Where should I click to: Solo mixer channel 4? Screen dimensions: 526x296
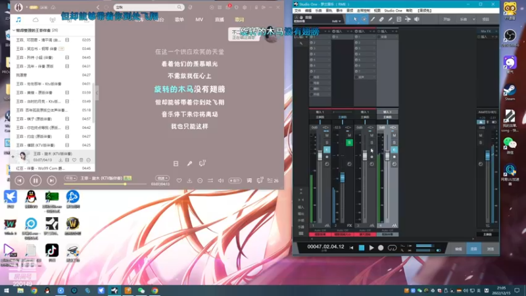click(x=394, y=143)
